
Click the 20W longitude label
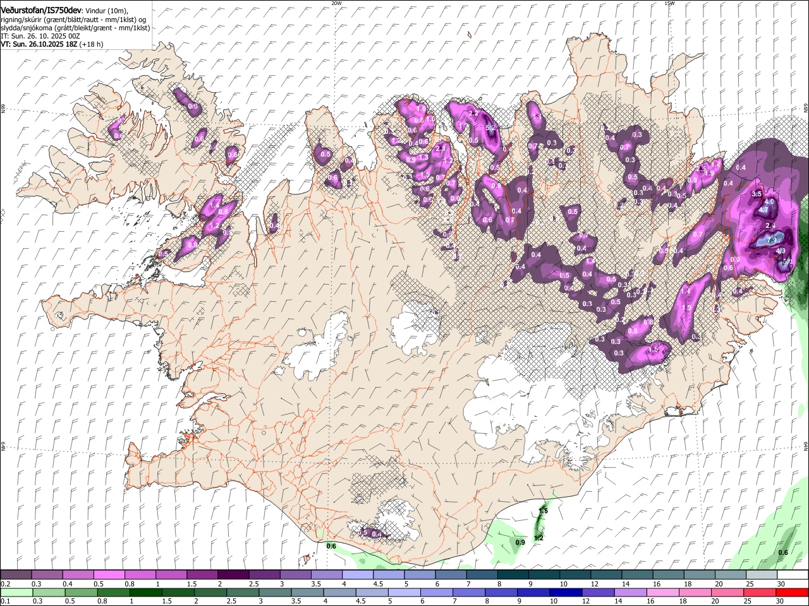tap(336, 3)
